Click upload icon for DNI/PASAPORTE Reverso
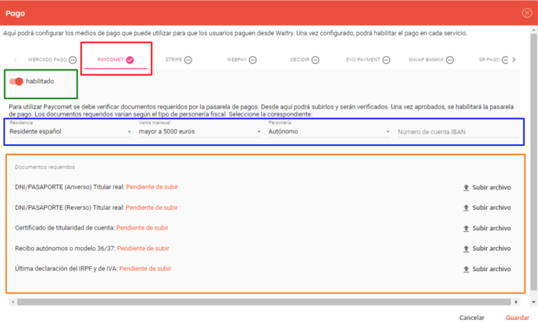This screenshot has width=538, height=324. [x=466, y=208]
